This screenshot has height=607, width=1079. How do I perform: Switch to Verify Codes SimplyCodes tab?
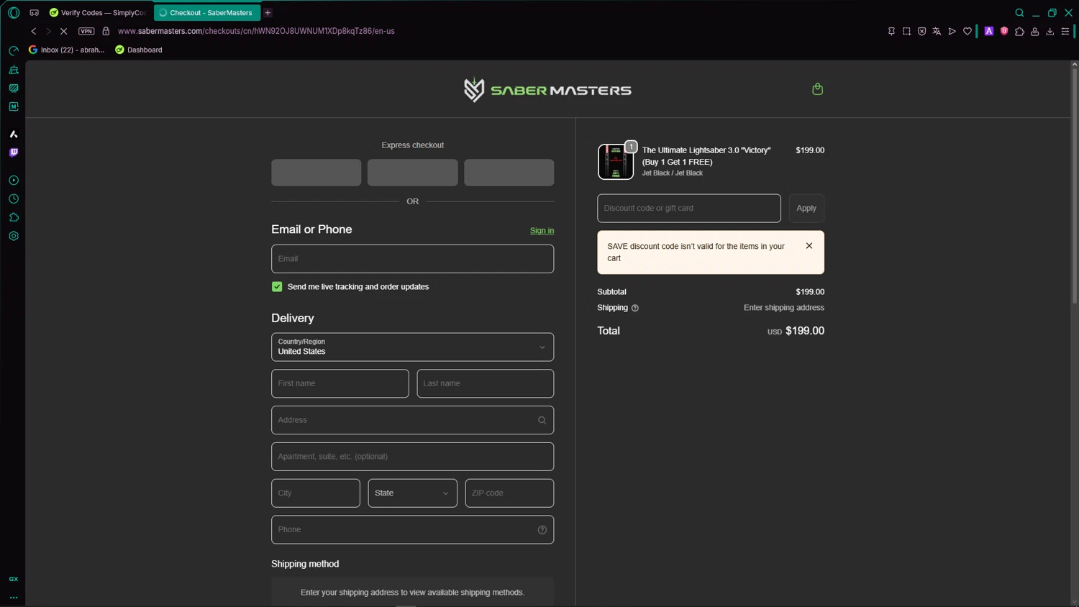[97, 13]
